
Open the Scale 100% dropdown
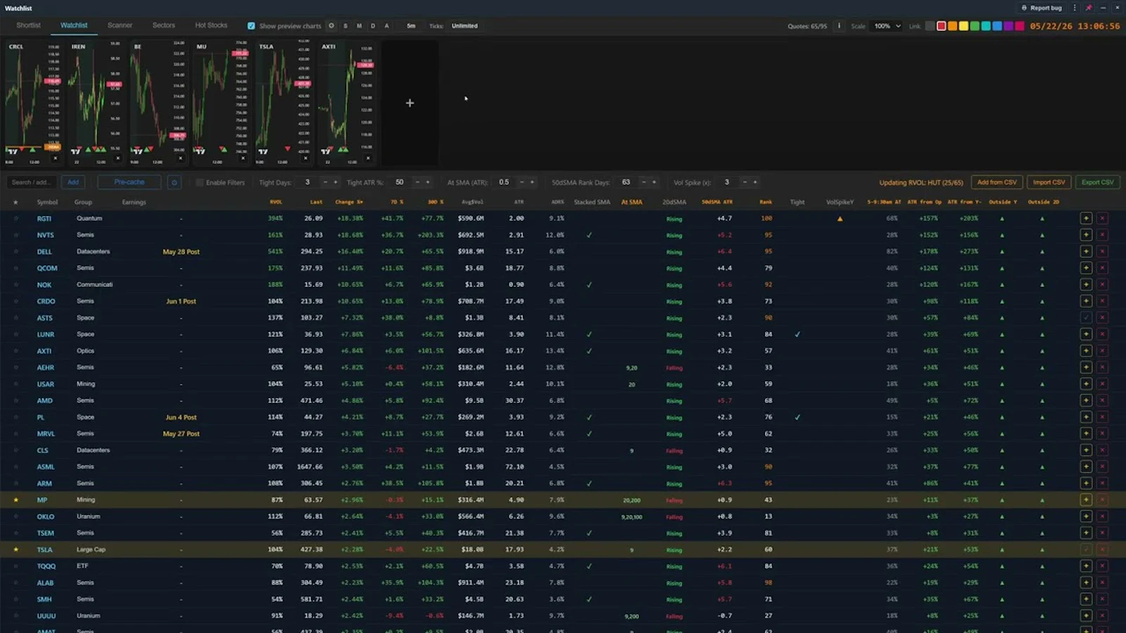point(887,26)
